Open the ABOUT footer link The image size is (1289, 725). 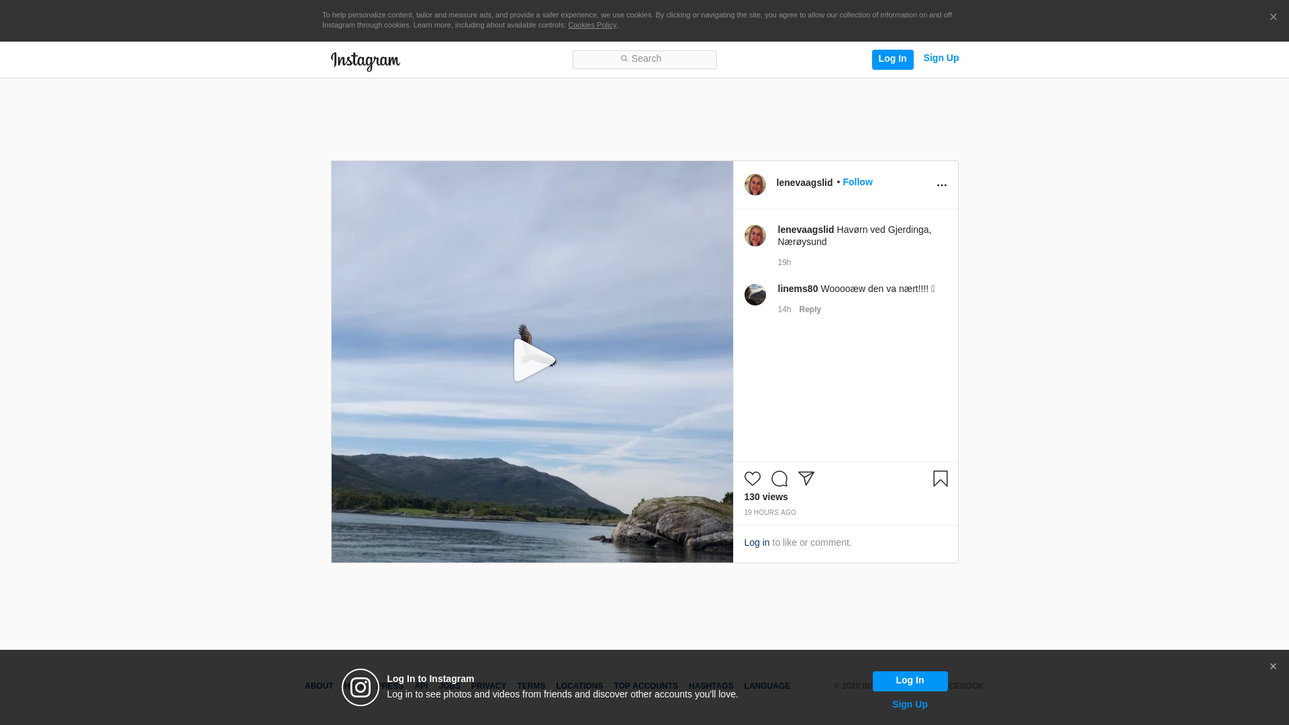click(319, 686)
